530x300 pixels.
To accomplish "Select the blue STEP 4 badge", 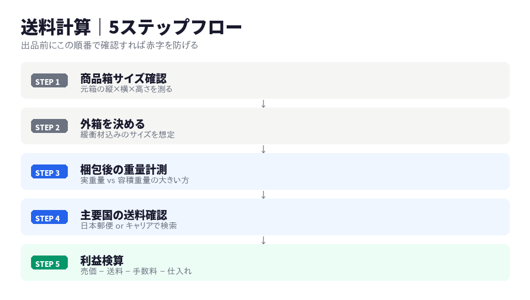I will (x=49, y=218).
